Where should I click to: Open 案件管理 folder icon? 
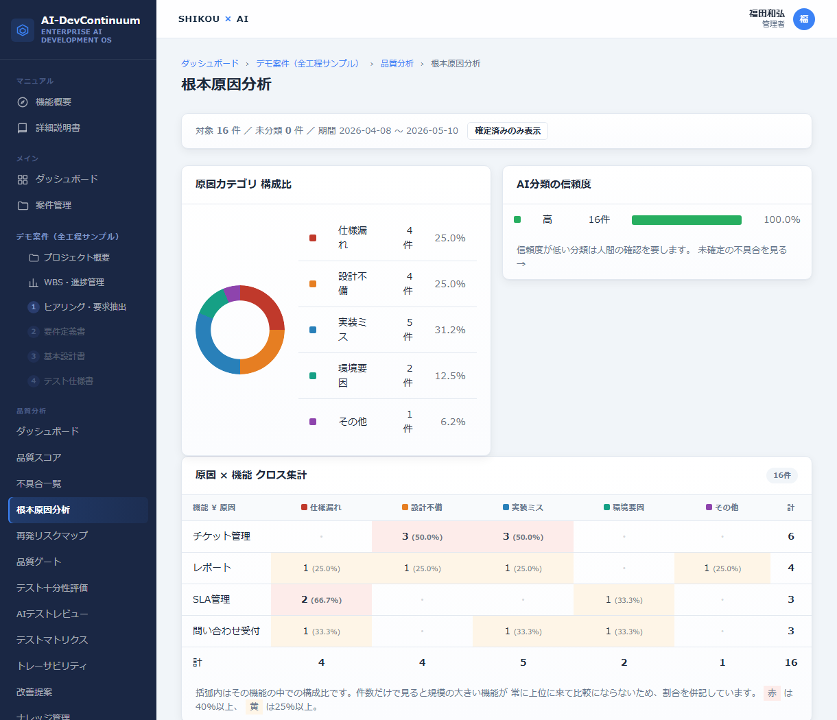[23, 206]
